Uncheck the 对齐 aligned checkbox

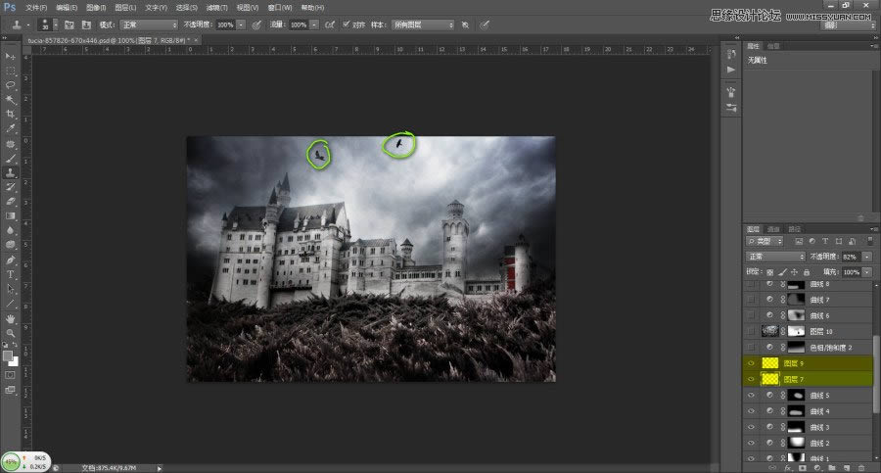(x=347, y=24)
